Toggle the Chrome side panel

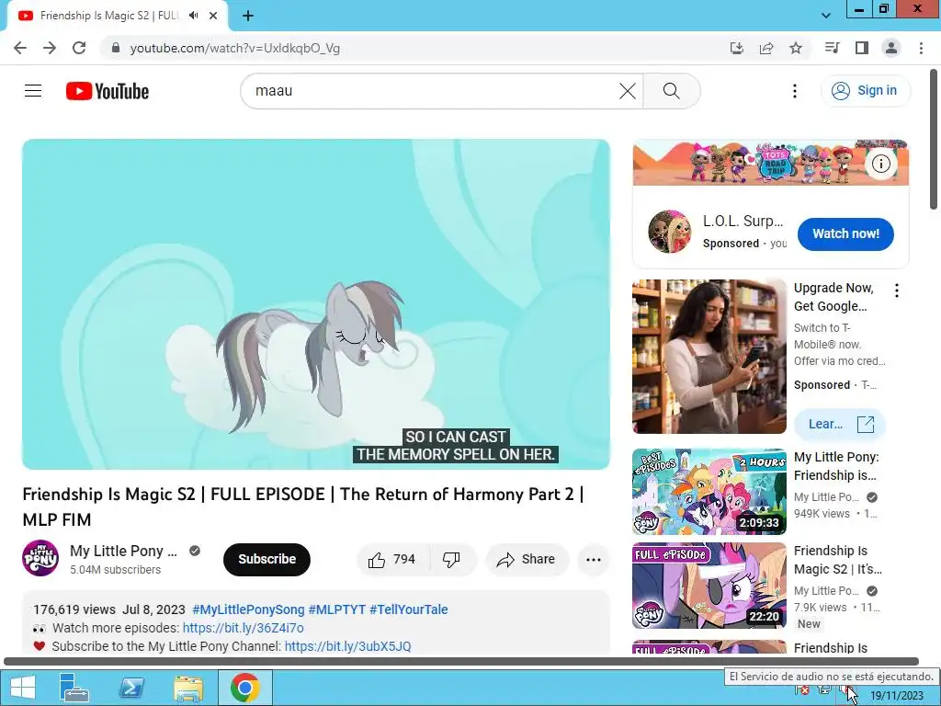click(x=862, y=48)
